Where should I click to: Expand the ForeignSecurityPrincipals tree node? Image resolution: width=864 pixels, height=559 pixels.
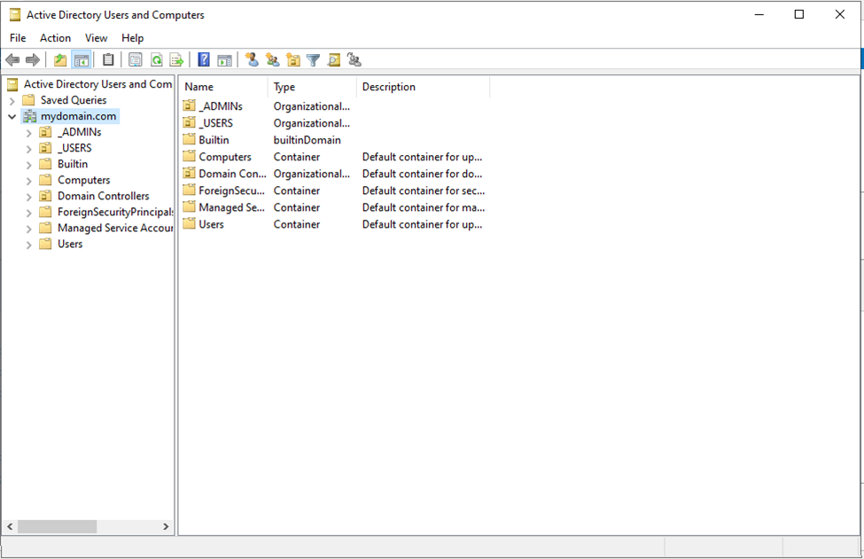[x=29, y=213]
